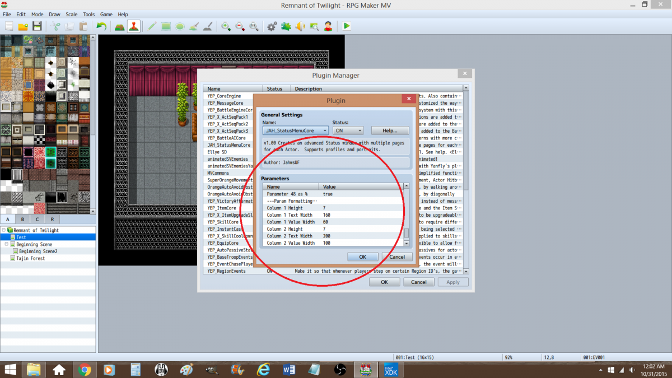Open the Sound Test speaker icon
Screen dimensions: 672x378
tap(300, 26)
